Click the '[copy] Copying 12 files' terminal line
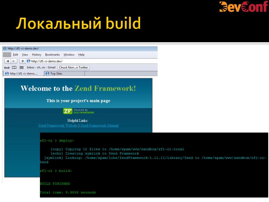 pos(117,149)
